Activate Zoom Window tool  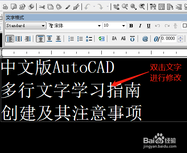(134, 7)
